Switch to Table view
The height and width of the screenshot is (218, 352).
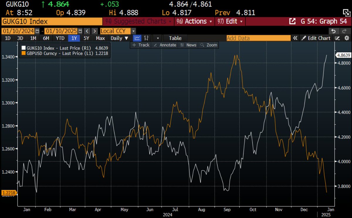(x=175, y=38)
